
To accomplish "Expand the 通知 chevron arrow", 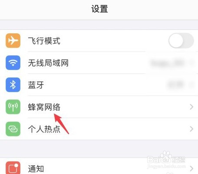I will pyautogui.click(x=191, y=168).
